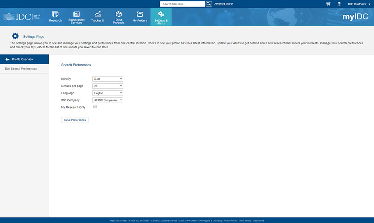
Task: Open the Sort By dropdown
Action: 108,79
